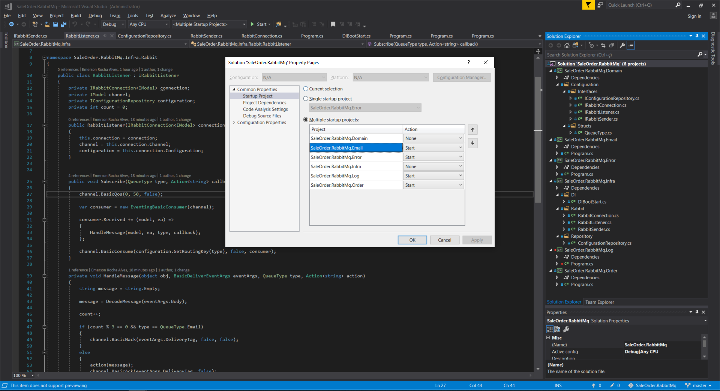The height and width of the screenshot is (391, 720).
Task: Open the Multiple Startup Projects dropdown
Action: click(209, 24)
